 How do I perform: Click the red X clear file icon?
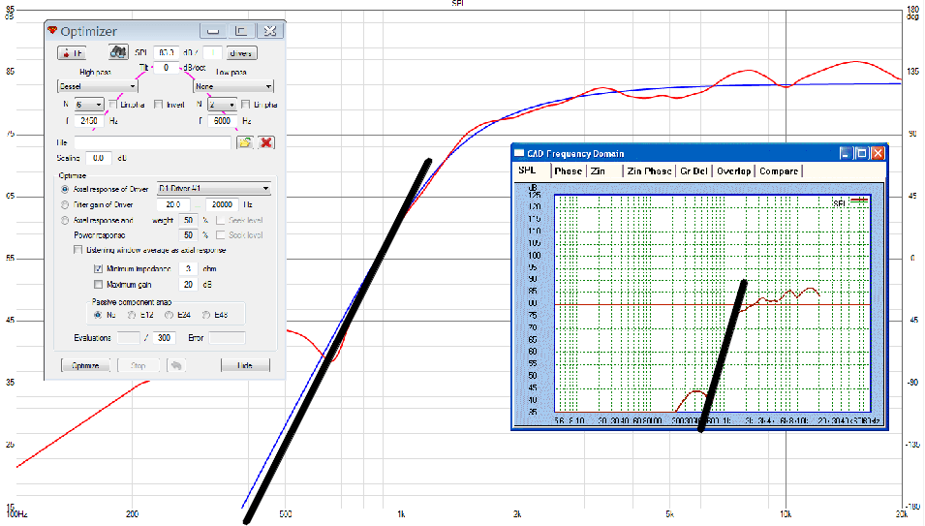[x=266, y=142]
